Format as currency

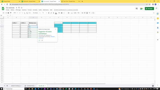pyautogui.click(x=20, y=13)
